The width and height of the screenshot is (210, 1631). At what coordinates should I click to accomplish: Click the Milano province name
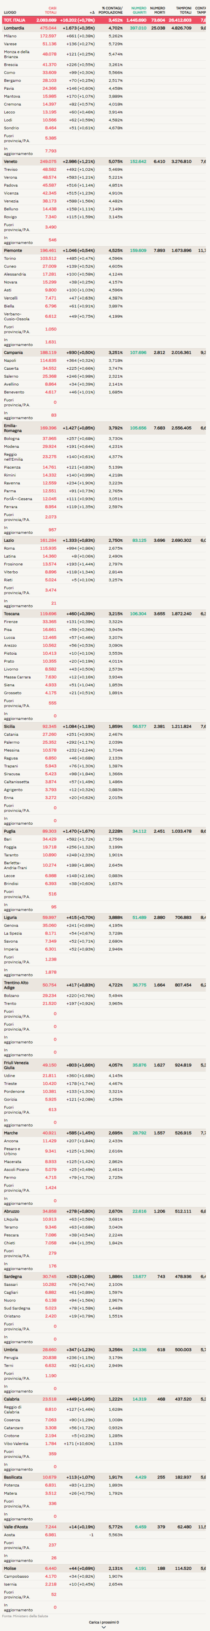point(10,36)
